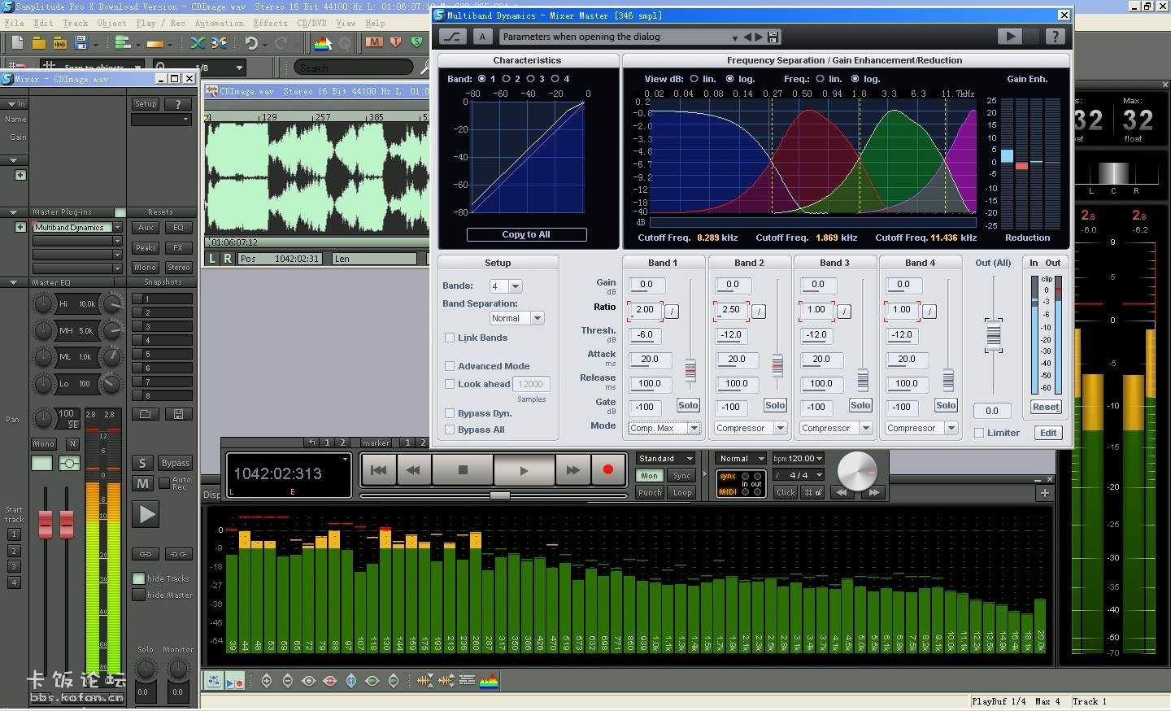
Task: Click the rainbow spectrum visualization toolbar icon
Action: point(323,43)
